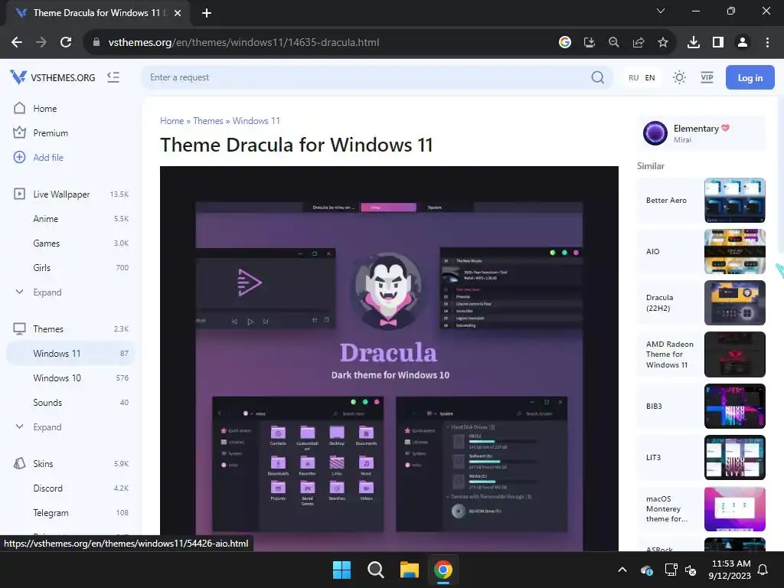Image resolution: width=784 pixels, height=588 pixels.
Task: Open the Skins category
Action: click(43, 463)
